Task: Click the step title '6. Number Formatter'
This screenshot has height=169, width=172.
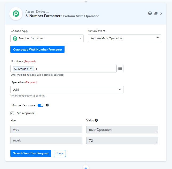Action: (x=43, y=16)
